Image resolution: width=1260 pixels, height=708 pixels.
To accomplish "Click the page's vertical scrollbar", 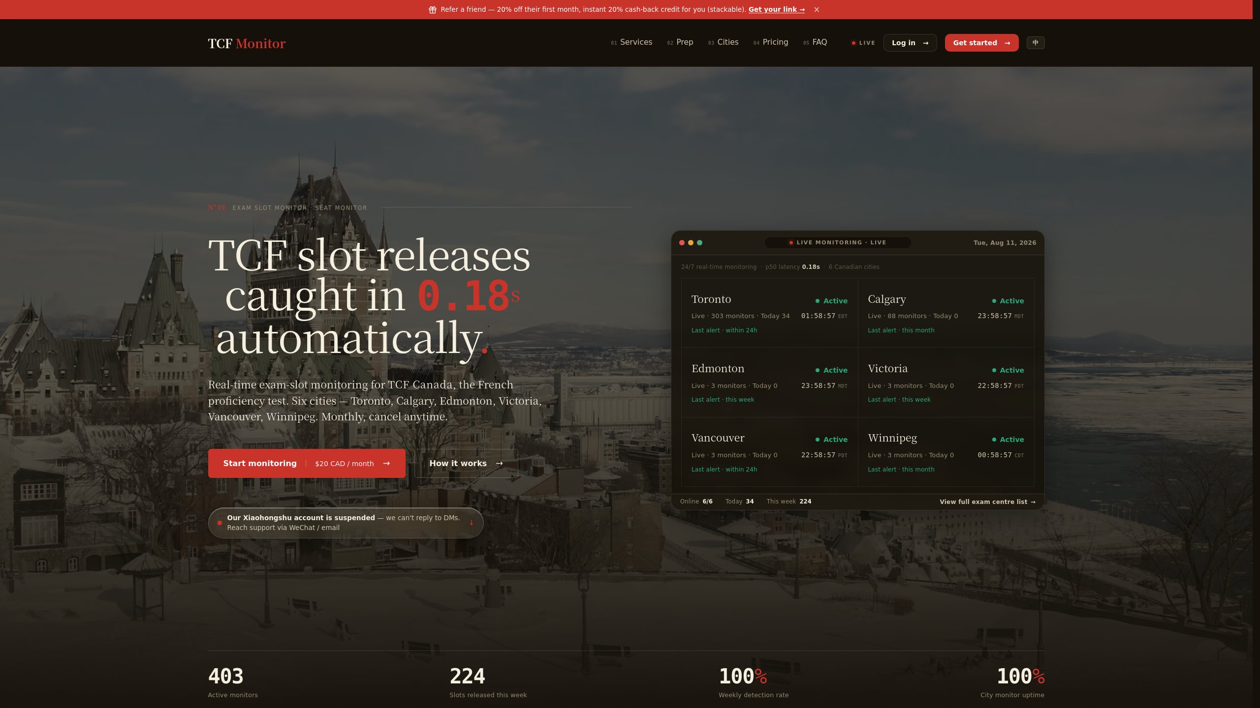I will point(1256,354).
